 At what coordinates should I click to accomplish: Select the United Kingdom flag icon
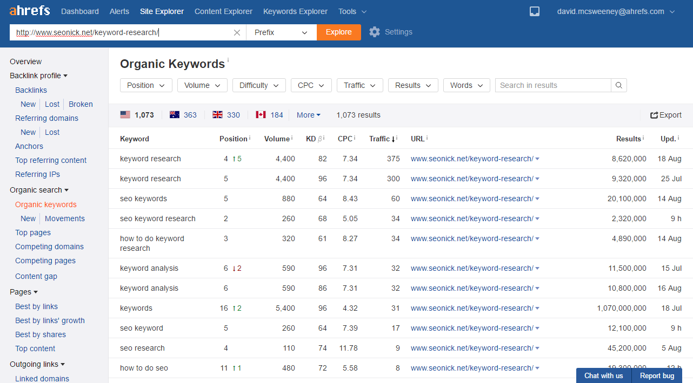pos(218,115)
